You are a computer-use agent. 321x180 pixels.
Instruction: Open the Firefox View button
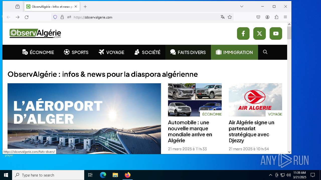click(18, 7)
